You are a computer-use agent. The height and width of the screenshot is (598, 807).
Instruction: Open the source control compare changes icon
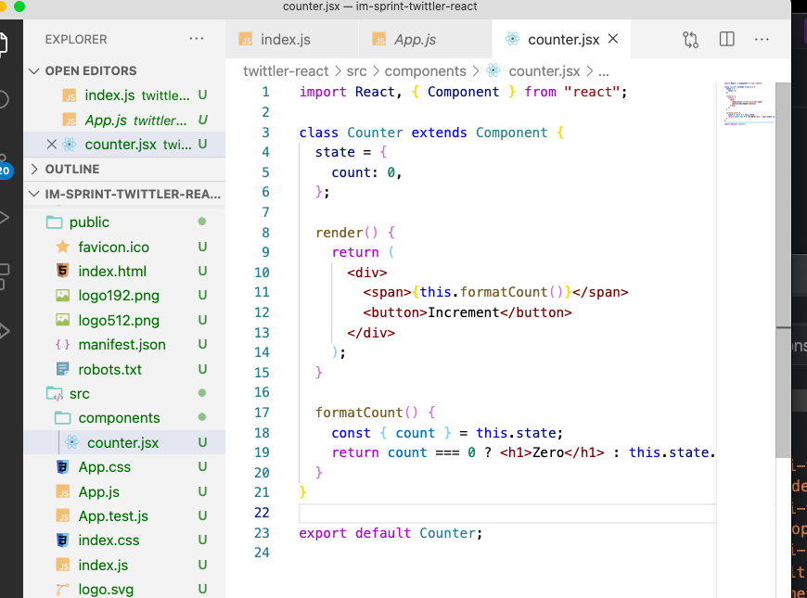point(690,40)
